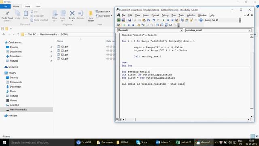The height and width of the screenshot is (146, 259).
Task: Click code window vertical scrollbar down arrow
Action: [x=252, y=116]
